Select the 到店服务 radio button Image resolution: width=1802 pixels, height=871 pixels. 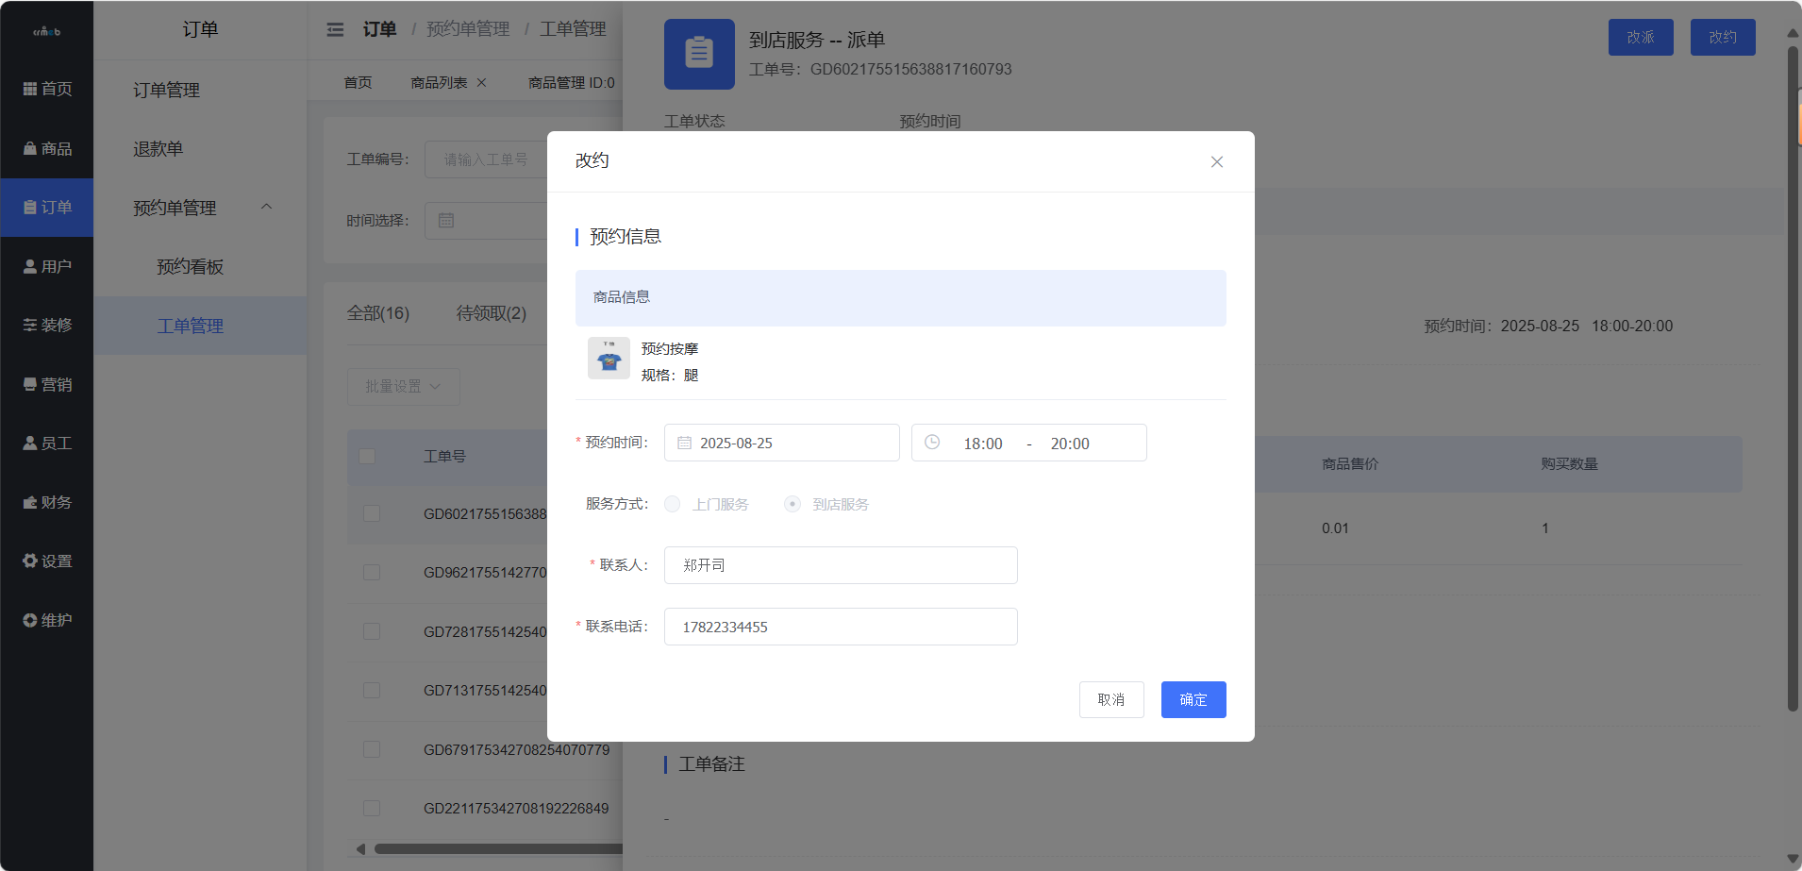[x=792, y=504]
